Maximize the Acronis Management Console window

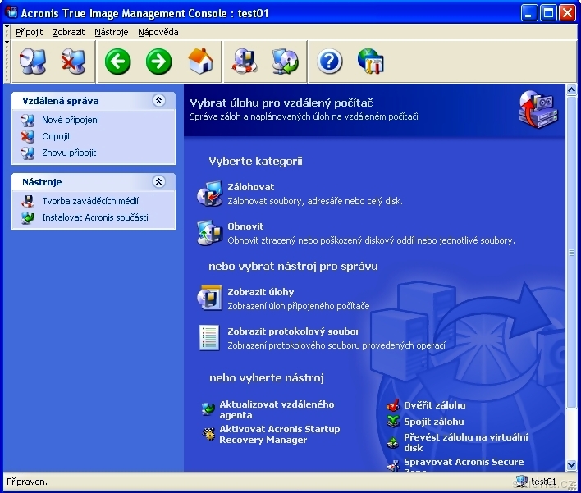click(548, 13)
